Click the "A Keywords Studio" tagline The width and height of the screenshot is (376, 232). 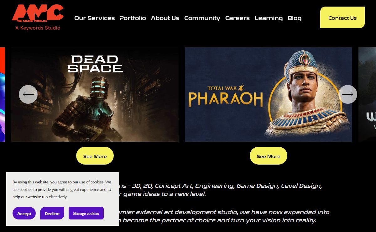[x=38, y=28]
